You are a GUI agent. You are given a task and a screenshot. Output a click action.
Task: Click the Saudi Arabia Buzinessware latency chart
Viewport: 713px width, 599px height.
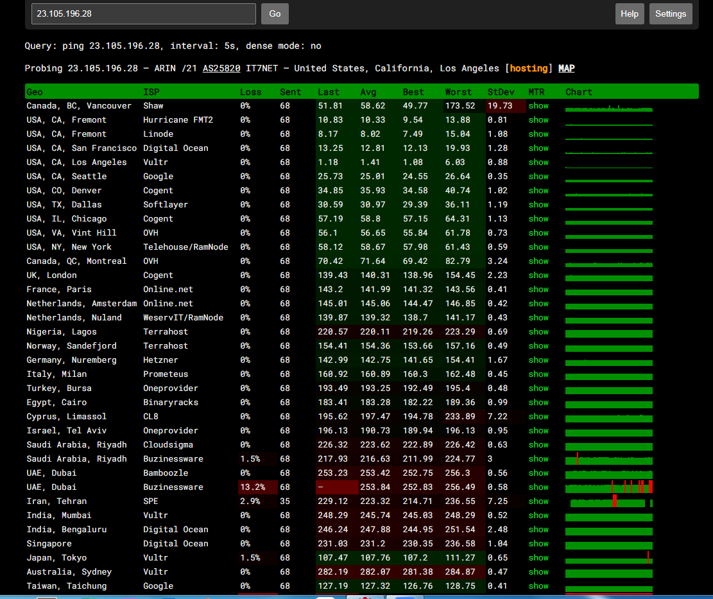point(608,459)
